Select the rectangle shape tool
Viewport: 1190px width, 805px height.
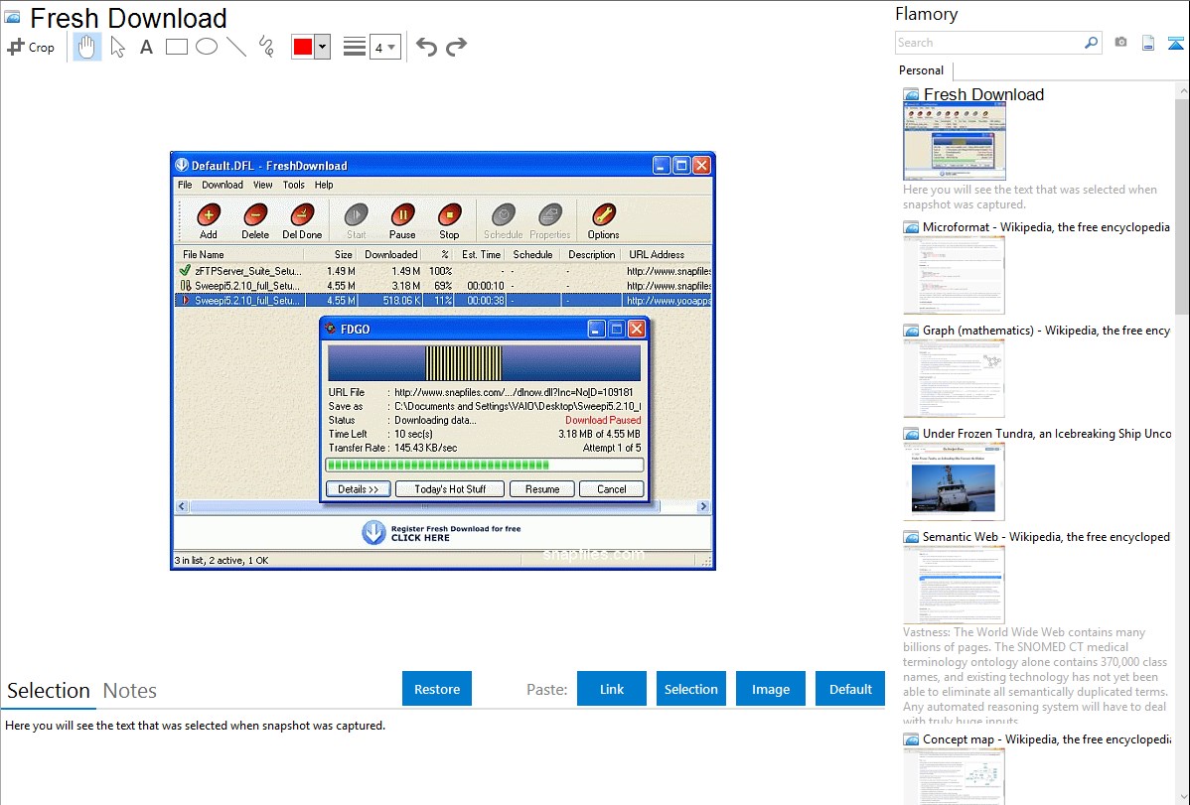[176, 47]
